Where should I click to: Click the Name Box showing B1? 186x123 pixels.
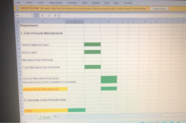click(23, 15)
